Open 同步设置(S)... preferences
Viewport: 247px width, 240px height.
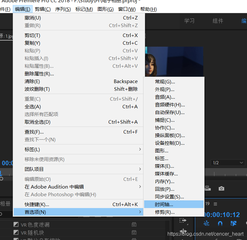(174, 197)
